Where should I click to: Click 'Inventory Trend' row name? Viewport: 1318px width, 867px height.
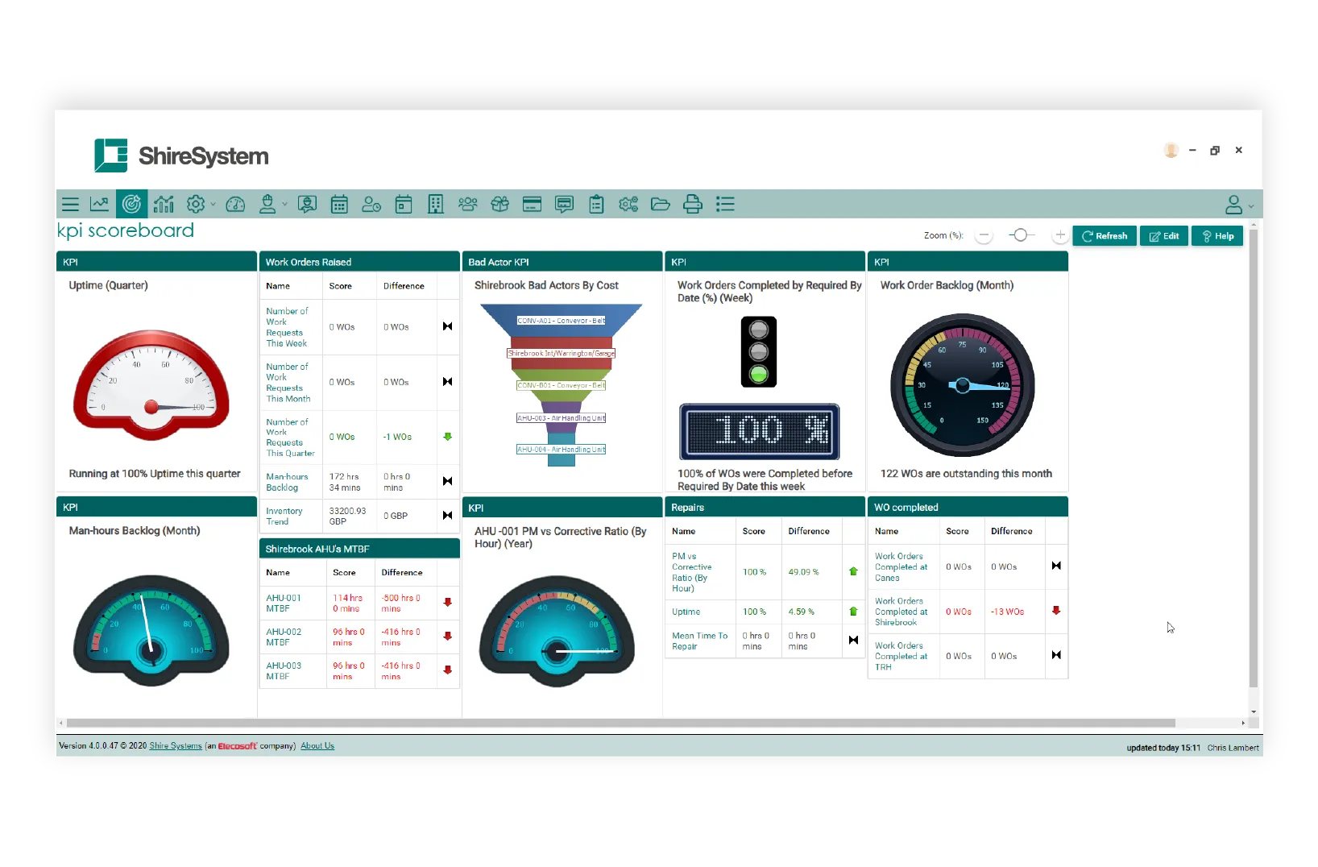click(284, 516)
